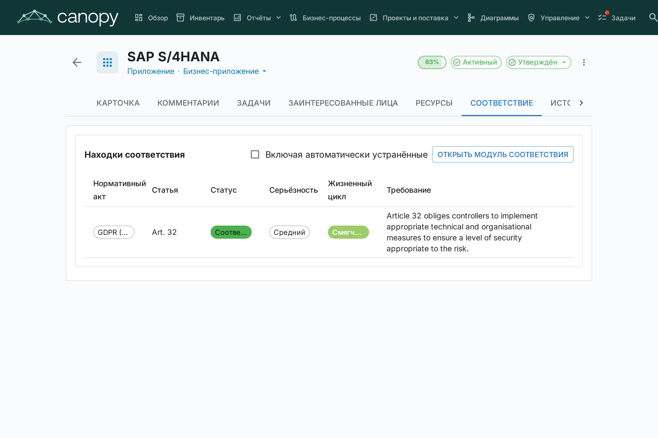Open Обзор in the top navigation
Image resolution: width=658 pixels, height=438 pixels.
[151, 18]
